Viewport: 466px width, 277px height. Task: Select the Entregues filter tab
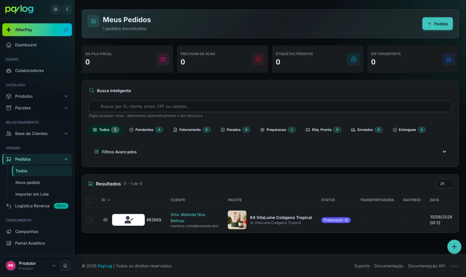pos(409,130)
